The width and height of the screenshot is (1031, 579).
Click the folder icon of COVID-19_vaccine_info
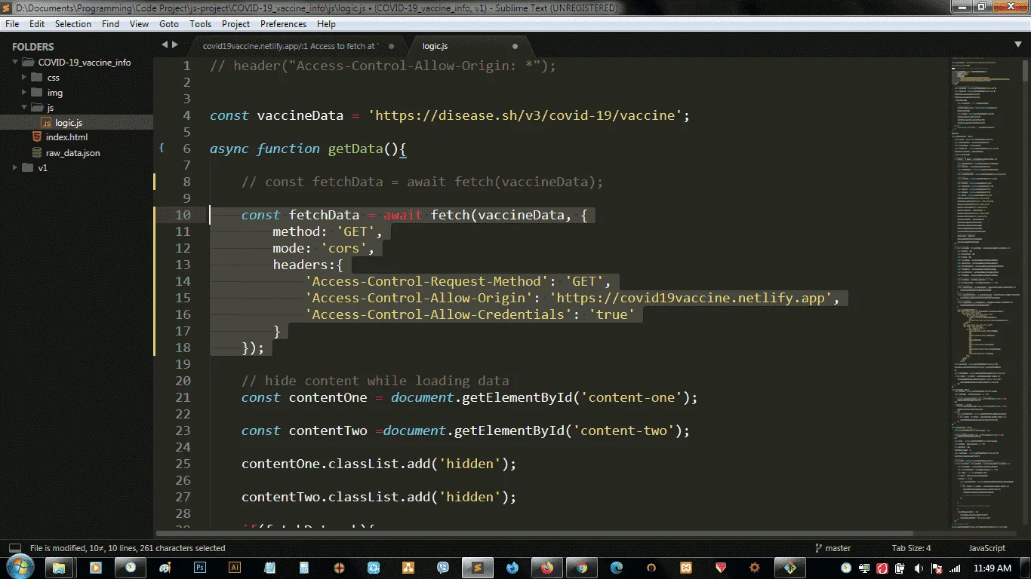pyautogui.click(x=28, y=63)
